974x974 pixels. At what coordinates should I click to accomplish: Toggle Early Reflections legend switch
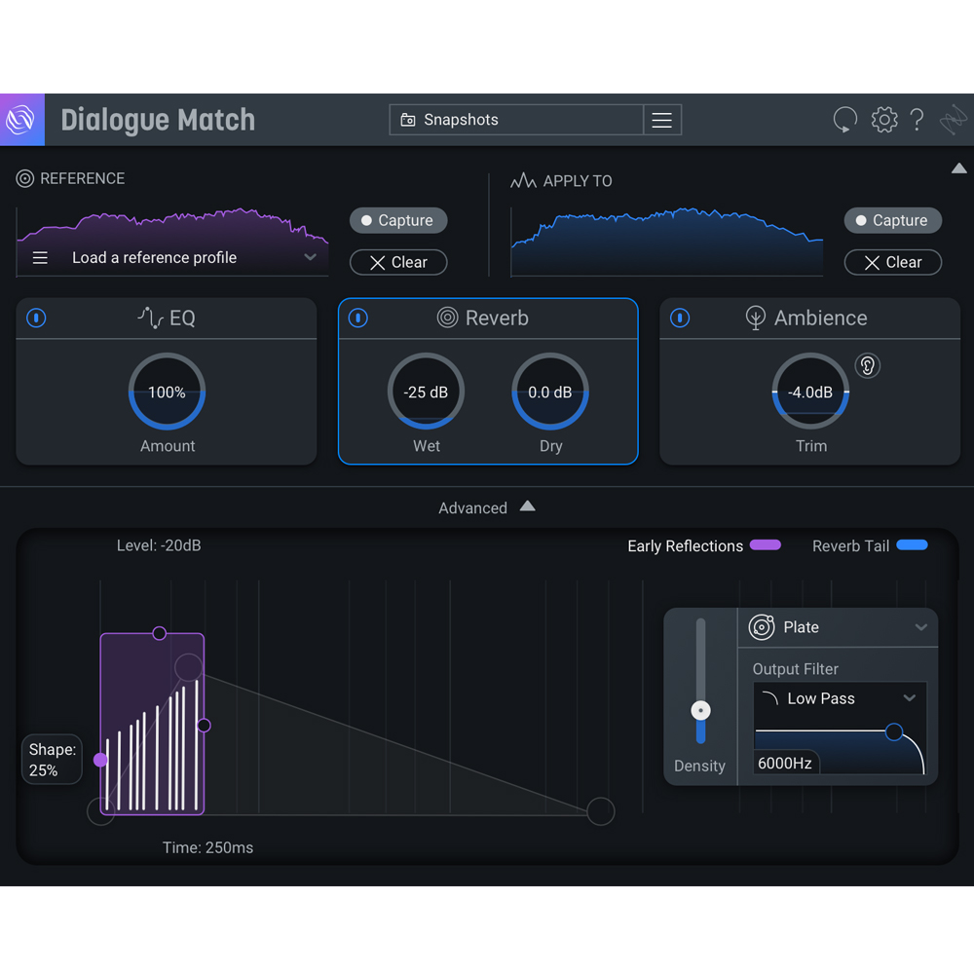[766, 545]
